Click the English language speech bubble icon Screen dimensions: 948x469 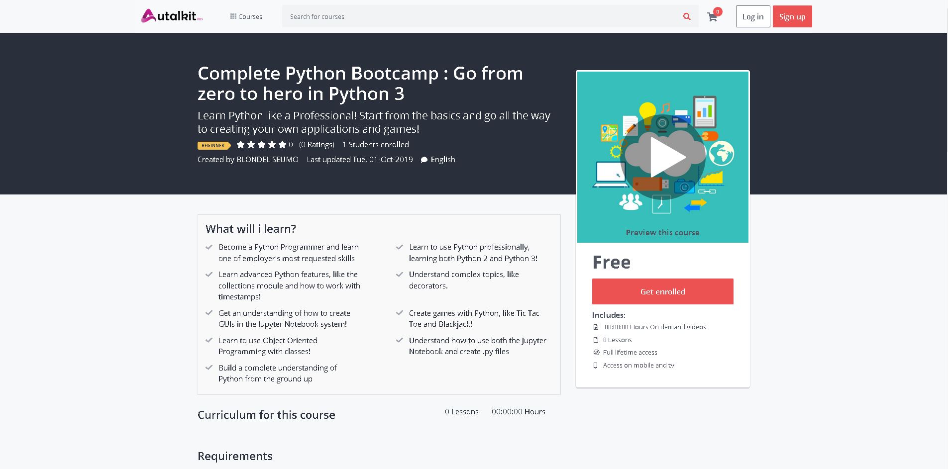(x=424, y=160)
